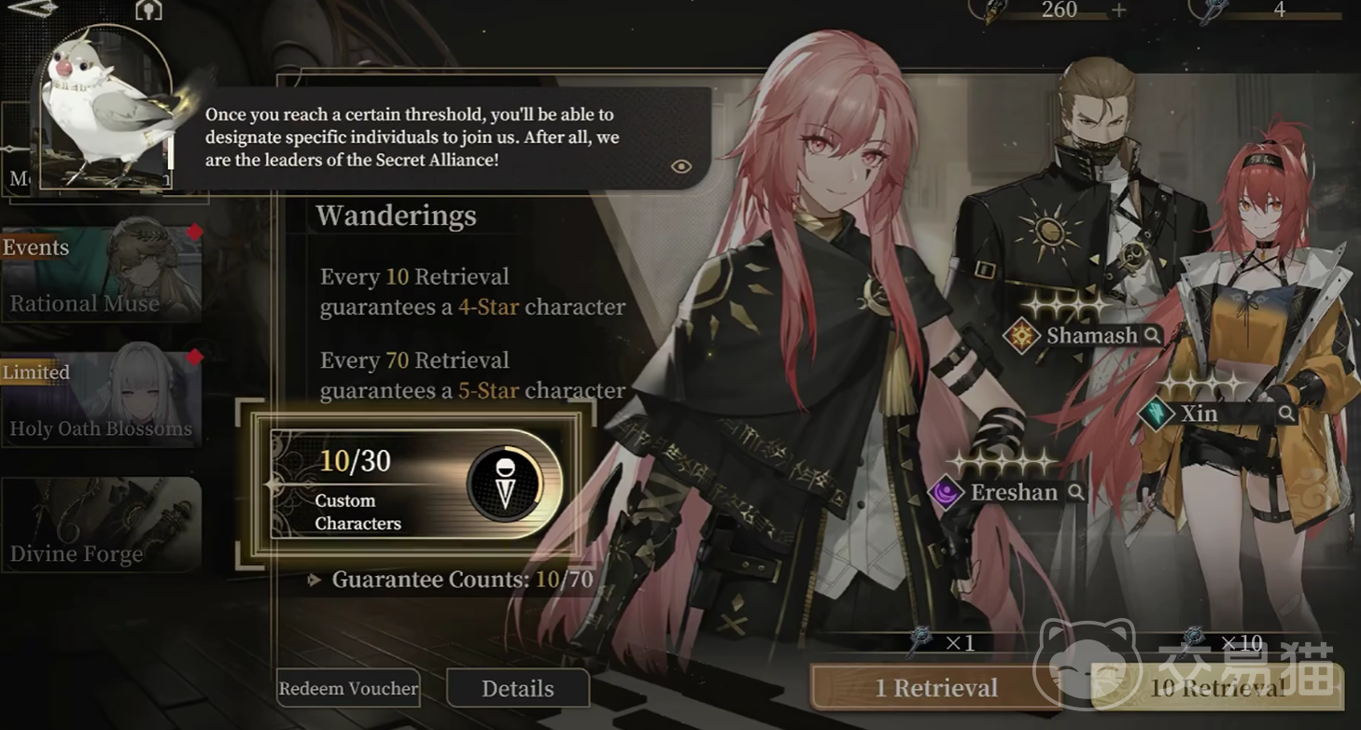Screen dimensions: 1361x730
Task: Inspect Ereshan with magnifier icon
Action: coord(1075,492)
